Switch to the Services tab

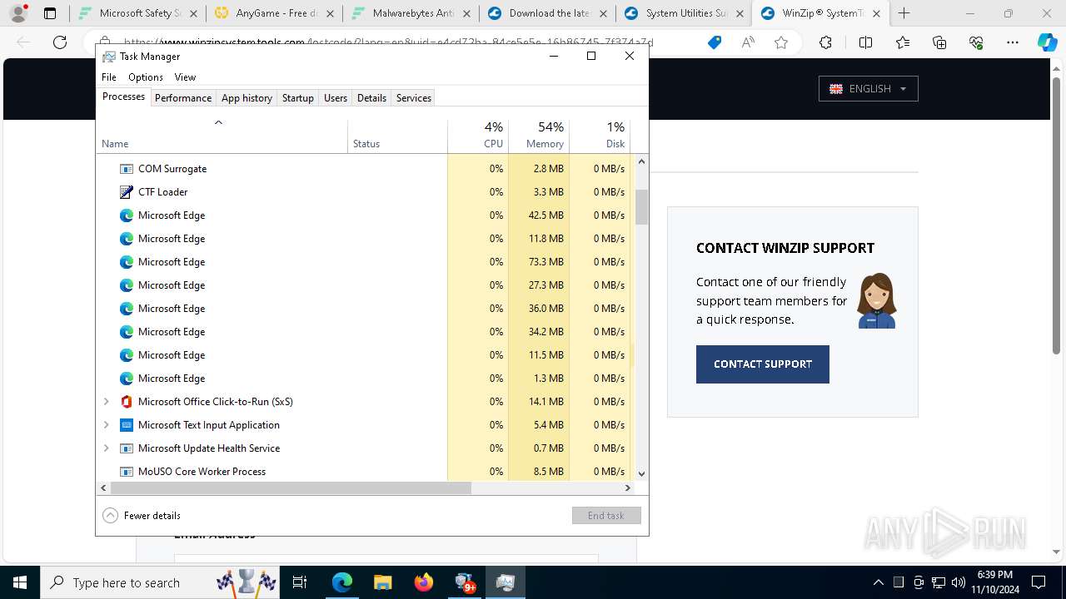coord(414,97)
